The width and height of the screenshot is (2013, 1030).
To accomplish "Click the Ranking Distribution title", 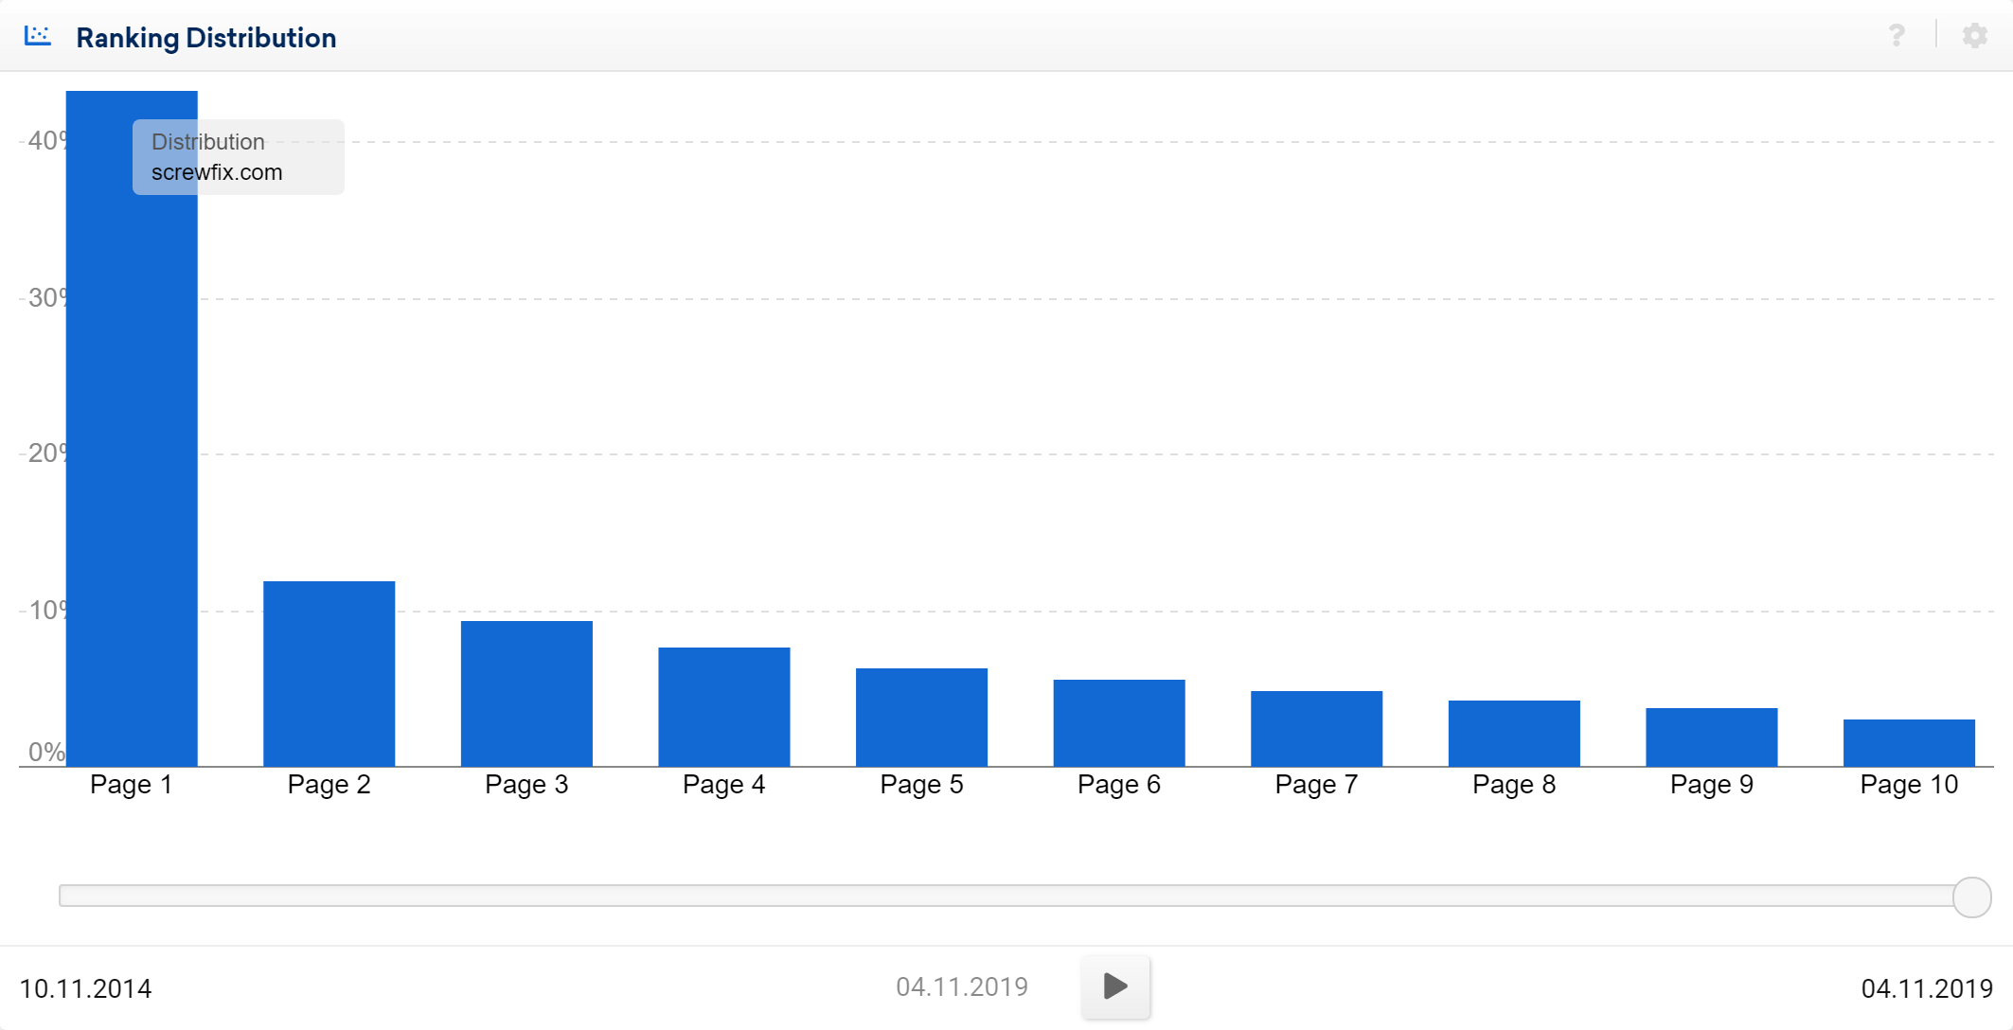I will coord(206,38).
